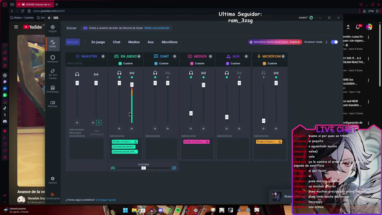Switch to the Medios tab

134,42
